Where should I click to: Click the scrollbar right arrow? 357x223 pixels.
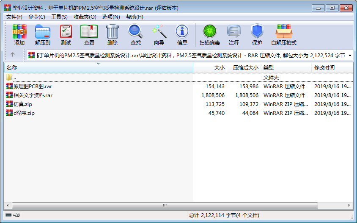(349, 205)
